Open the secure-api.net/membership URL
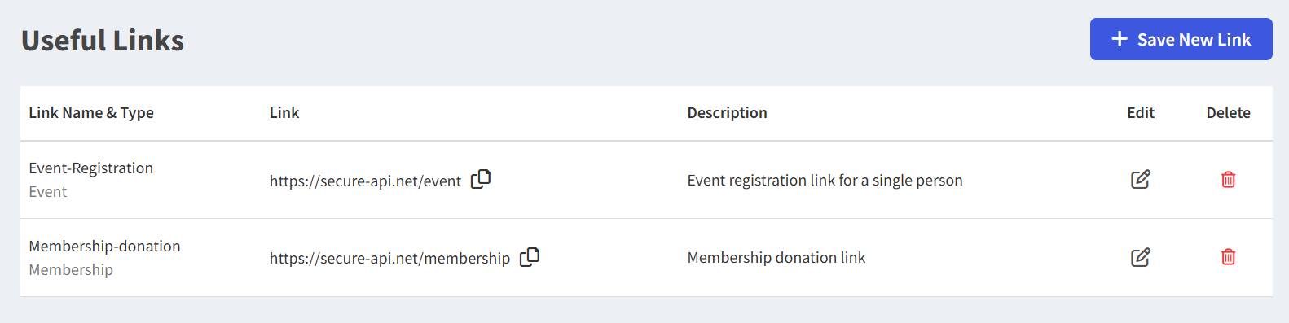This screenshot has height=323, width=1289. [389, 258]
